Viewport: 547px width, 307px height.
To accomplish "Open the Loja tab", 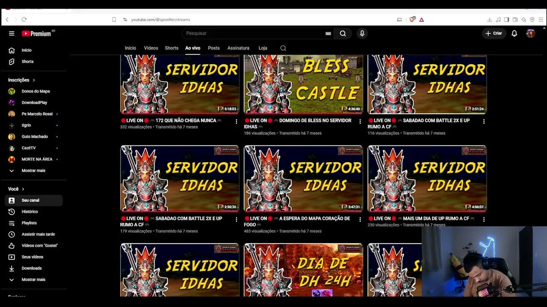I will click(x=263, y=48).
